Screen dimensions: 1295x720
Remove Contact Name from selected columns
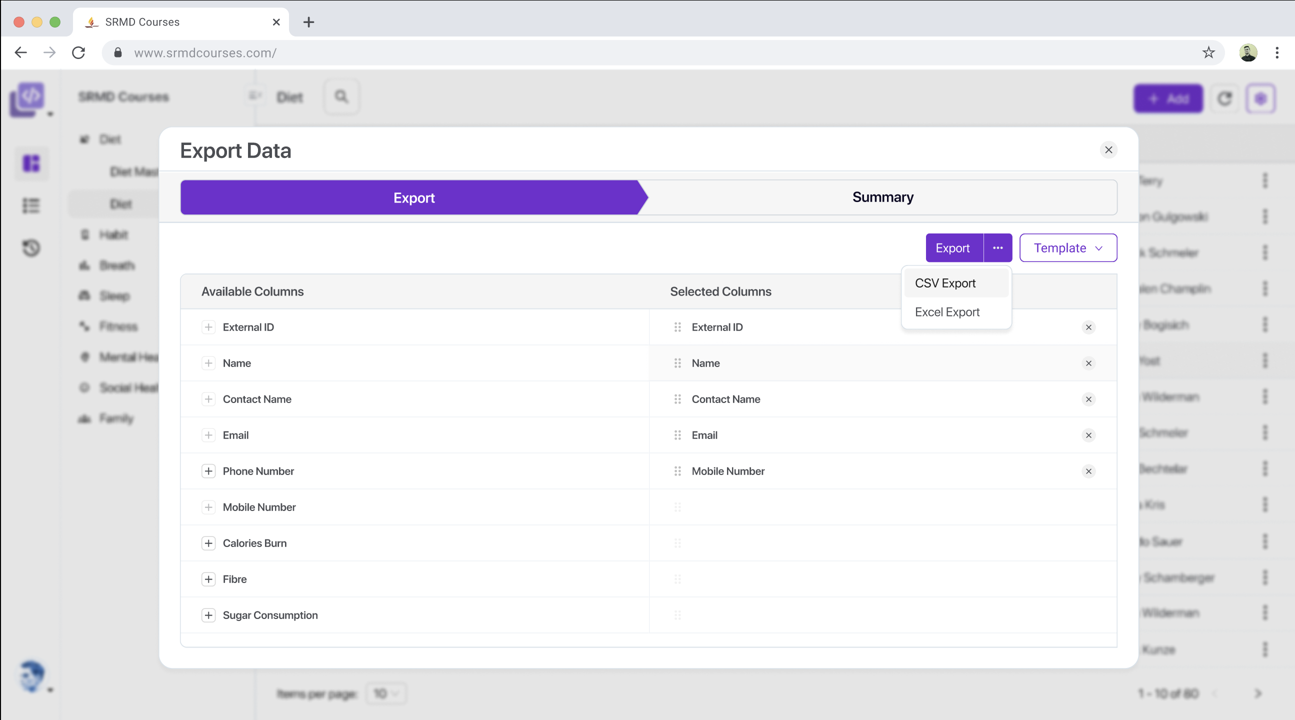click(1088, 399)
